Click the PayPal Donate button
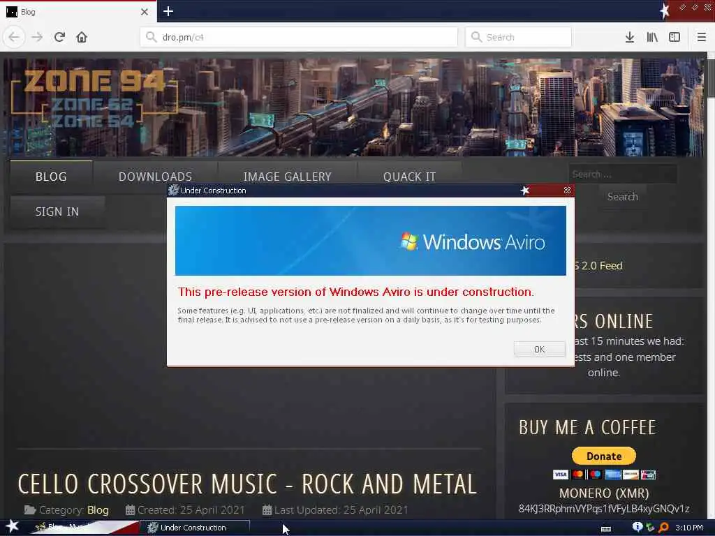This screenshot has width=715, height=536. (604, 456)
